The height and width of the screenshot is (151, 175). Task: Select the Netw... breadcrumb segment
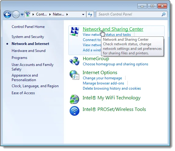click(58, 14)
